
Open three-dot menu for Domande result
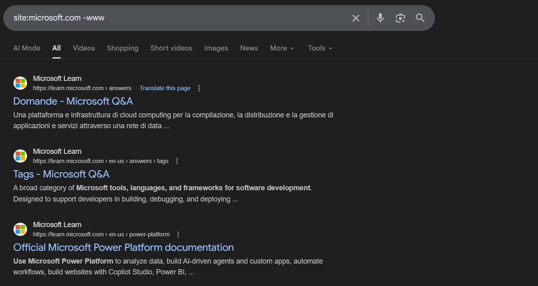[199, 88]
